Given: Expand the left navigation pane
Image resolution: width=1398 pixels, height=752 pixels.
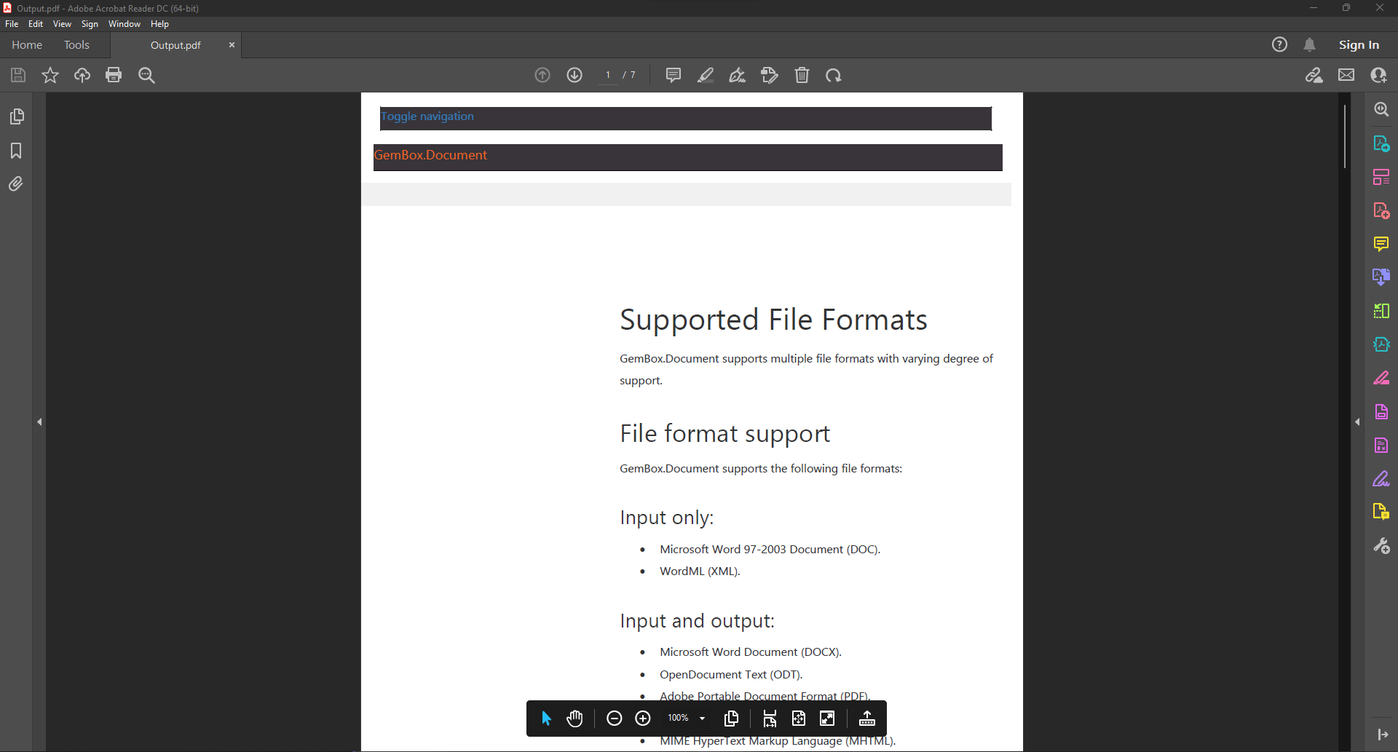Looking at the screenshot, I should point(39,421).
